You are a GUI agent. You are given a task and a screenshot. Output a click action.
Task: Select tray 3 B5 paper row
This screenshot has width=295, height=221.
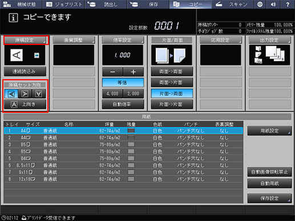click(123, 145)
